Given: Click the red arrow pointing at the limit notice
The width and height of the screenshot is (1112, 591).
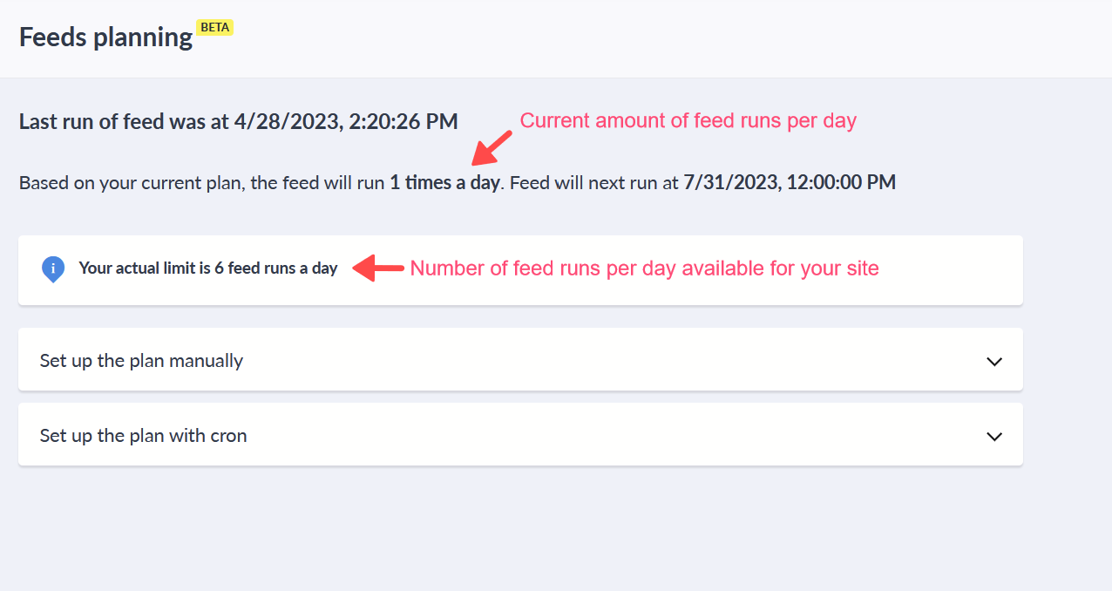Looking at the screenshot, I should 378,268.
